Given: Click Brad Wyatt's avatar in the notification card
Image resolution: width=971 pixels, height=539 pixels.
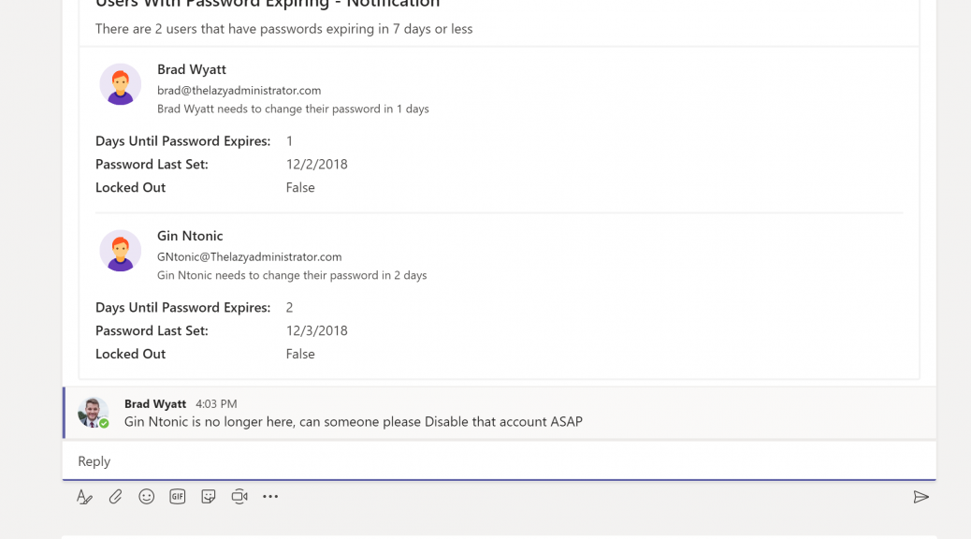Looking at the screenshot, I should [x=120, y=84].
